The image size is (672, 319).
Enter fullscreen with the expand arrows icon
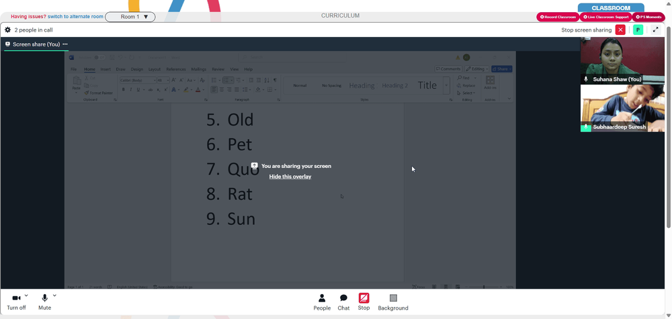[655, 30]
